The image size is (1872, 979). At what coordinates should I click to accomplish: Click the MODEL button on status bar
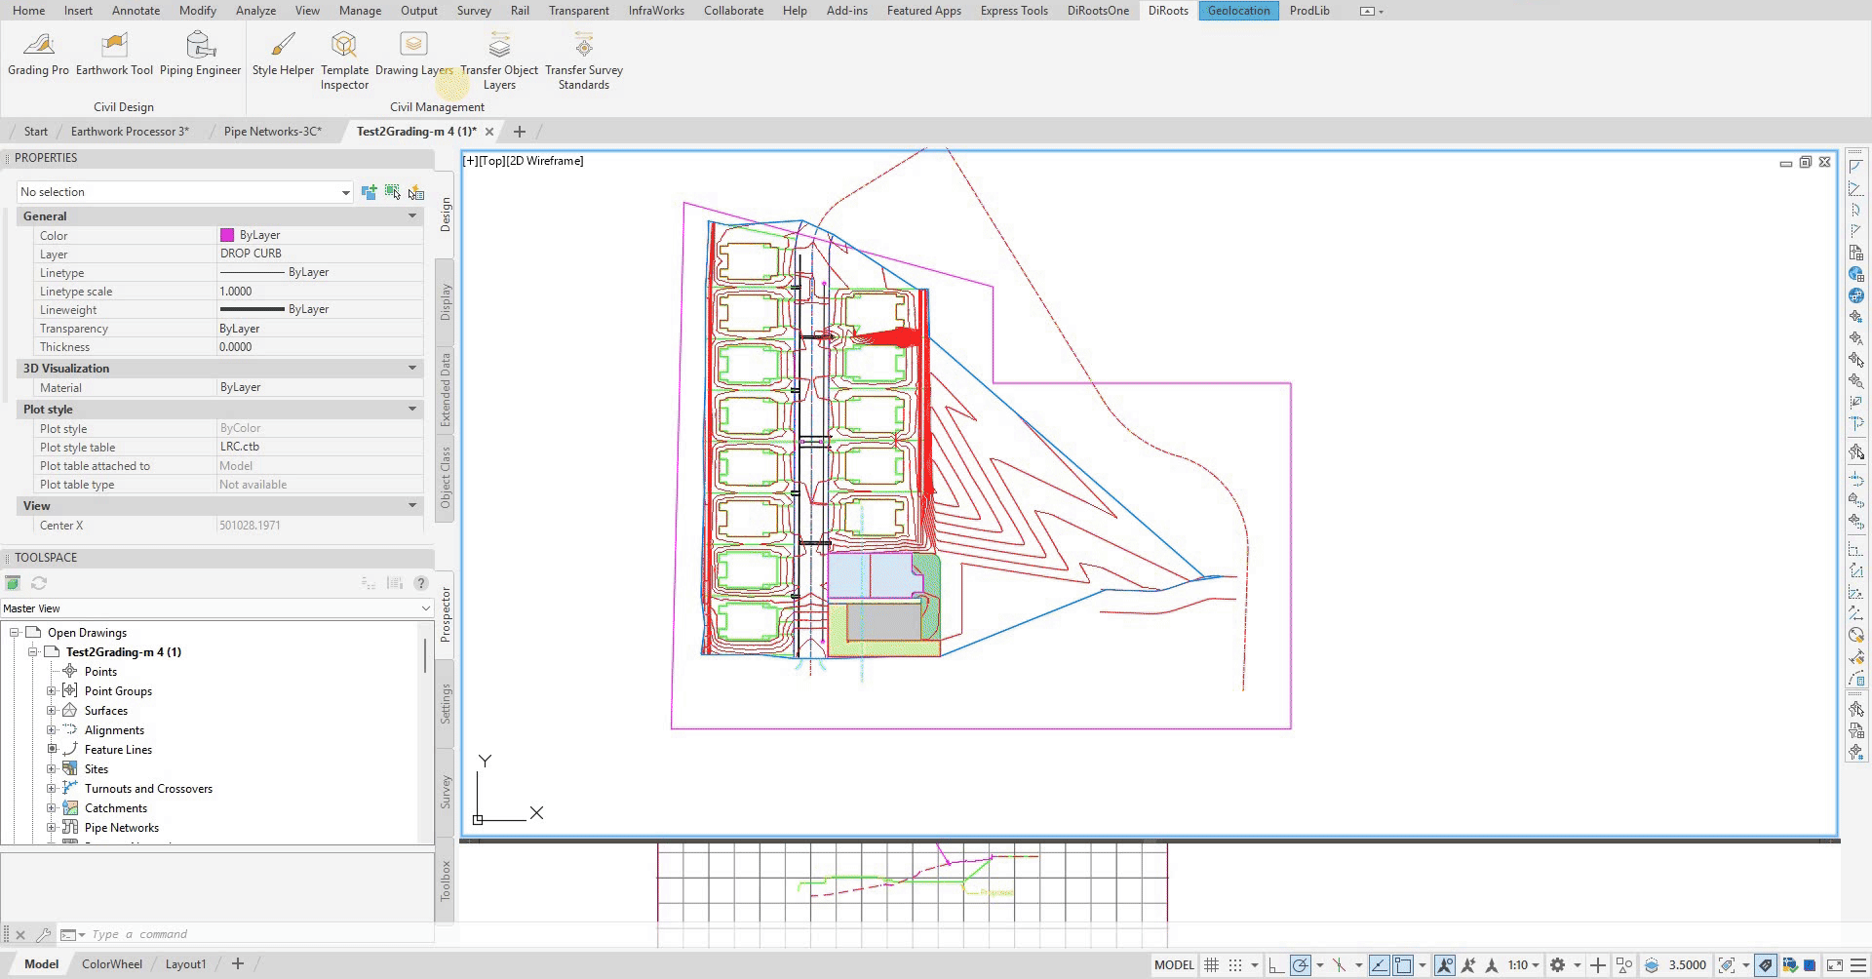coord(1174,964)
